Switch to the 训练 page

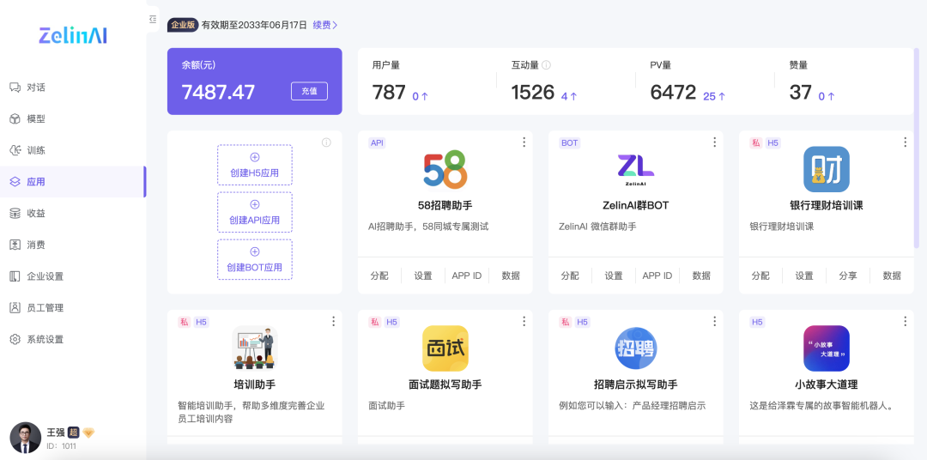click(73, 150)
